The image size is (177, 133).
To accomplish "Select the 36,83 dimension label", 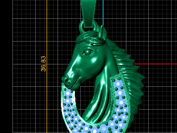I will pos(44,64).
